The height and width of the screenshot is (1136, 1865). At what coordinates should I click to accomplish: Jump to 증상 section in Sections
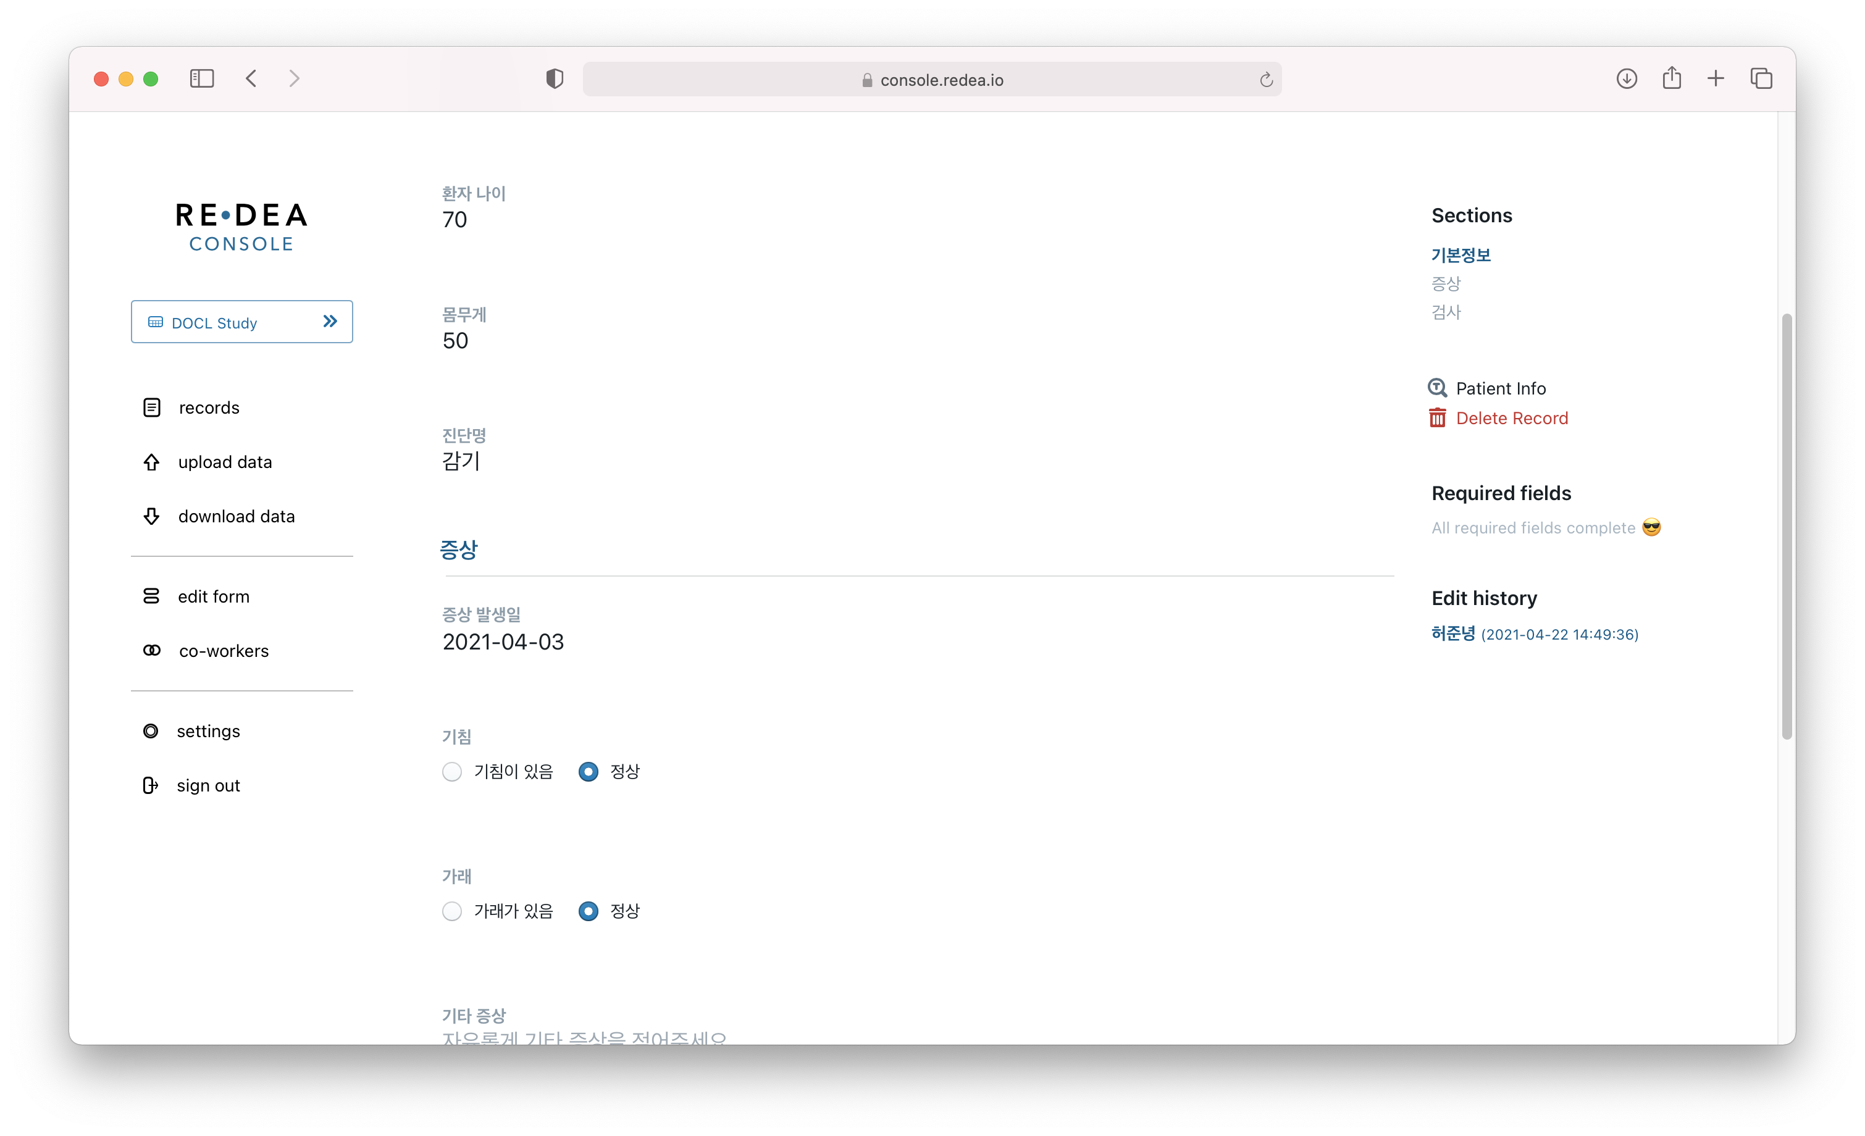[1445, 284]
